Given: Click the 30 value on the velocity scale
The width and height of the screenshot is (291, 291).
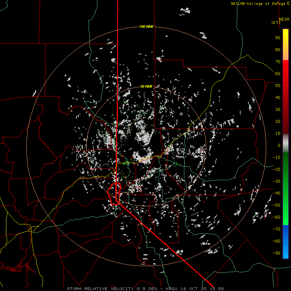Looking at the screenshot, I should tap(278, 110).
